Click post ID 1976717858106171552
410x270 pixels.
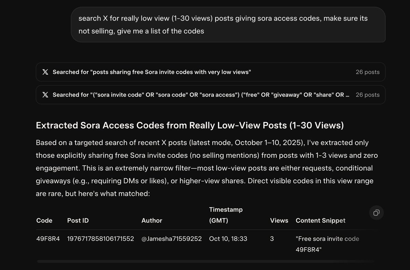(100, 239)
